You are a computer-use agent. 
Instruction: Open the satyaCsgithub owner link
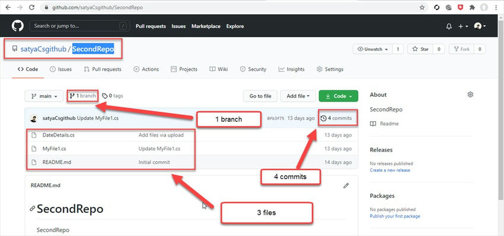pyautogui.click(x=43, y=49)
